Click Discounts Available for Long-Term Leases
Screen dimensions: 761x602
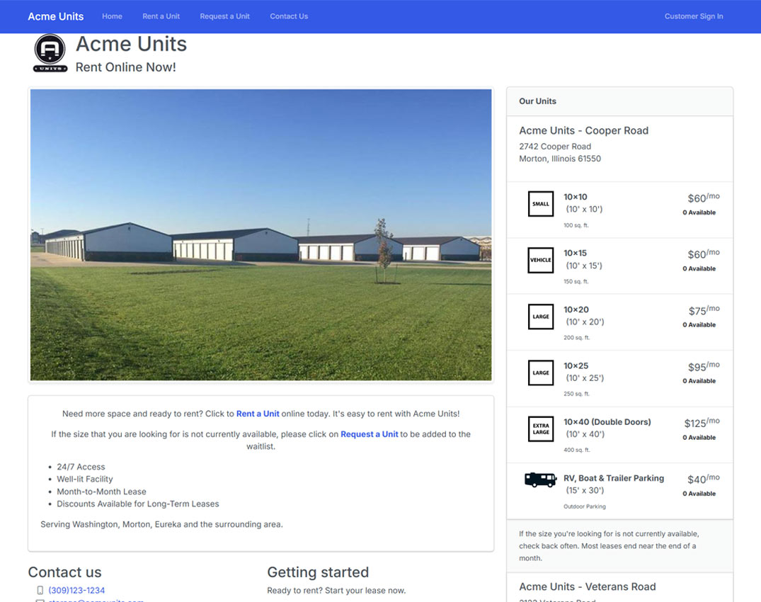pyautogui.click(x=138, y=504)
